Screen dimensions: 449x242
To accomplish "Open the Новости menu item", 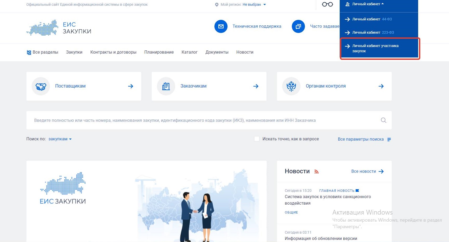I will pos(245,52).
